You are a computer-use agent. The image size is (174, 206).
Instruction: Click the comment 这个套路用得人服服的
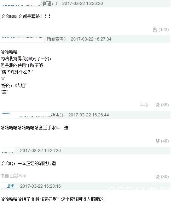pyautogui.click(x=82, y=199)
